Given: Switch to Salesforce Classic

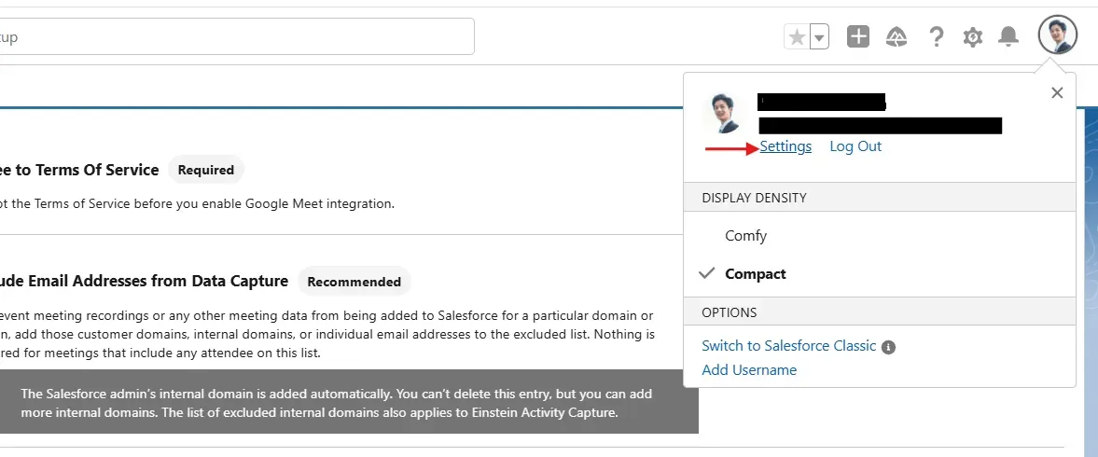Looking at the screenshot, I should coord(788,346).
